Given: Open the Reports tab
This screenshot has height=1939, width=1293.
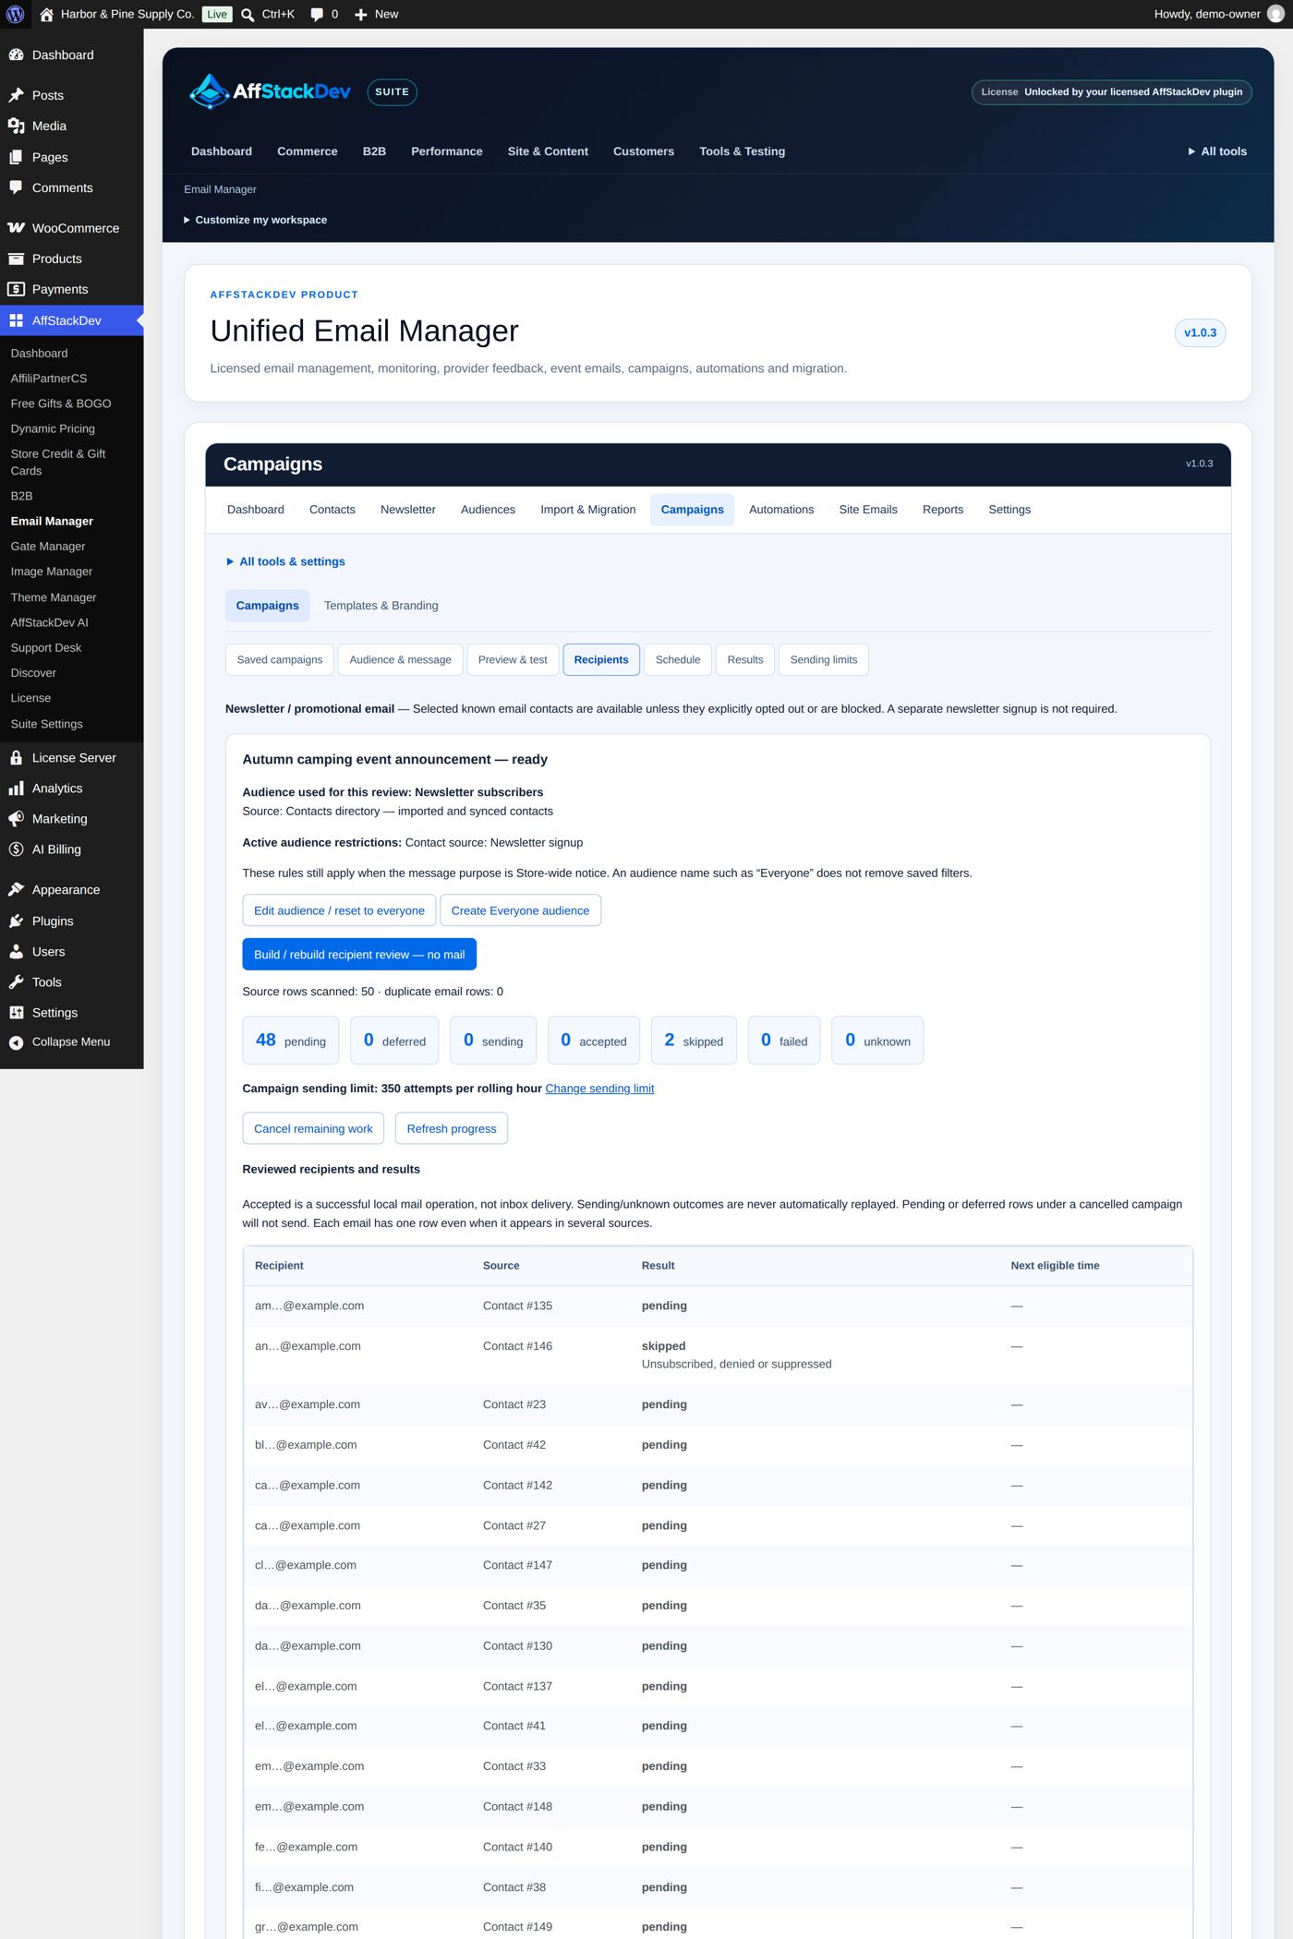Looking at the screenshot, I should coord(943,510).
